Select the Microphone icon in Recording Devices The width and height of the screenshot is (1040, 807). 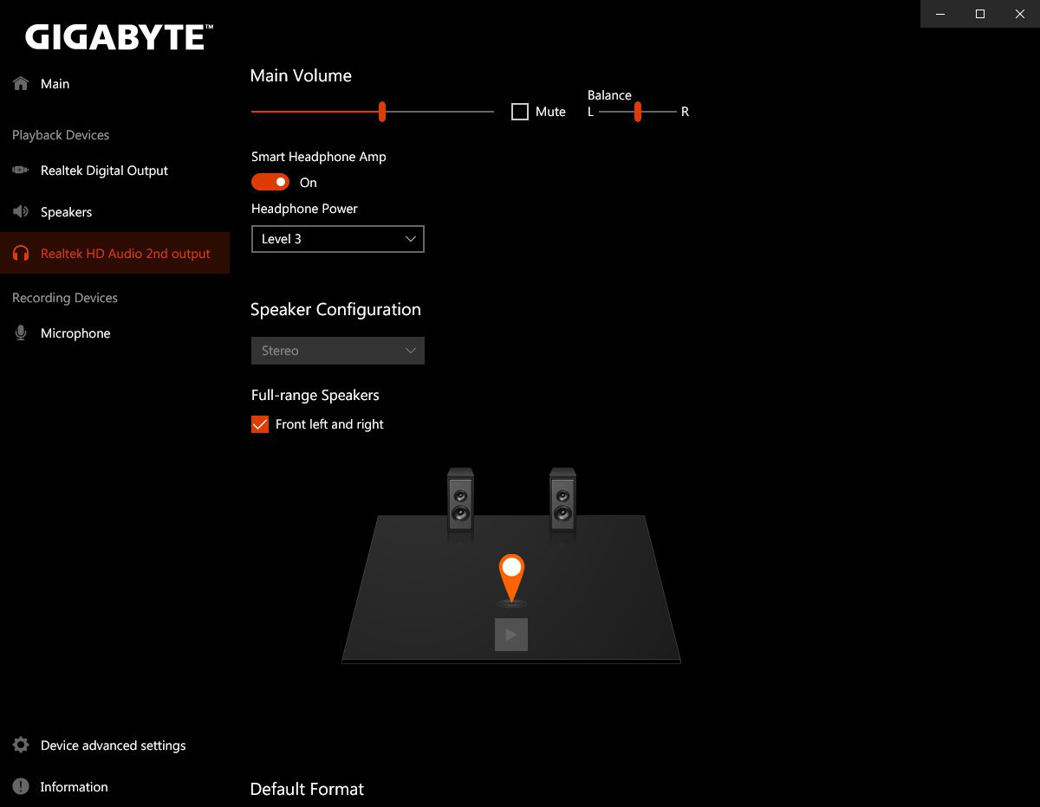tap(21, 333)
